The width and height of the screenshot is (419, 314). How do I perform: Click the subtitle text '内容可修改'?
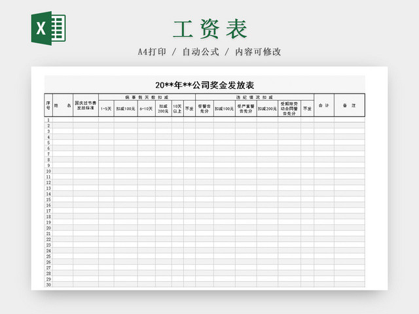click(258, 52)
